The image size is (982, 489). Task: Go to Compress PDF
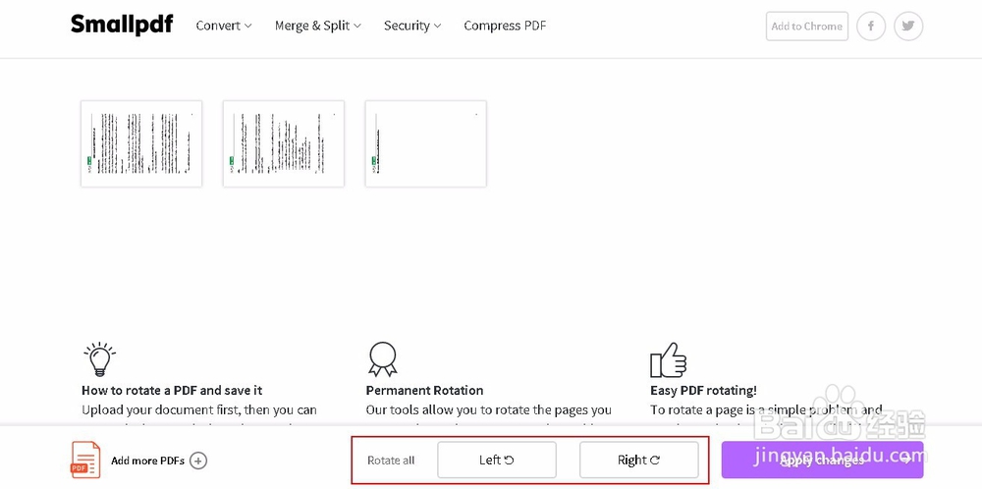pyautogui.click(x=505, y=26)
